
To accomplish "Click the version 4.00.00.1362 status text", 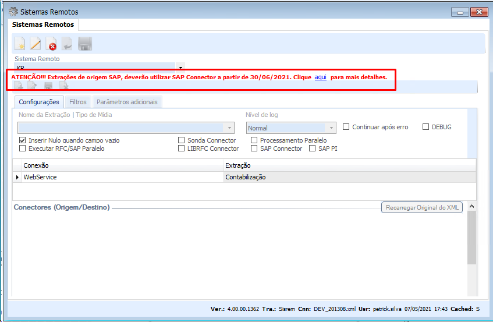I will (243, 309).
